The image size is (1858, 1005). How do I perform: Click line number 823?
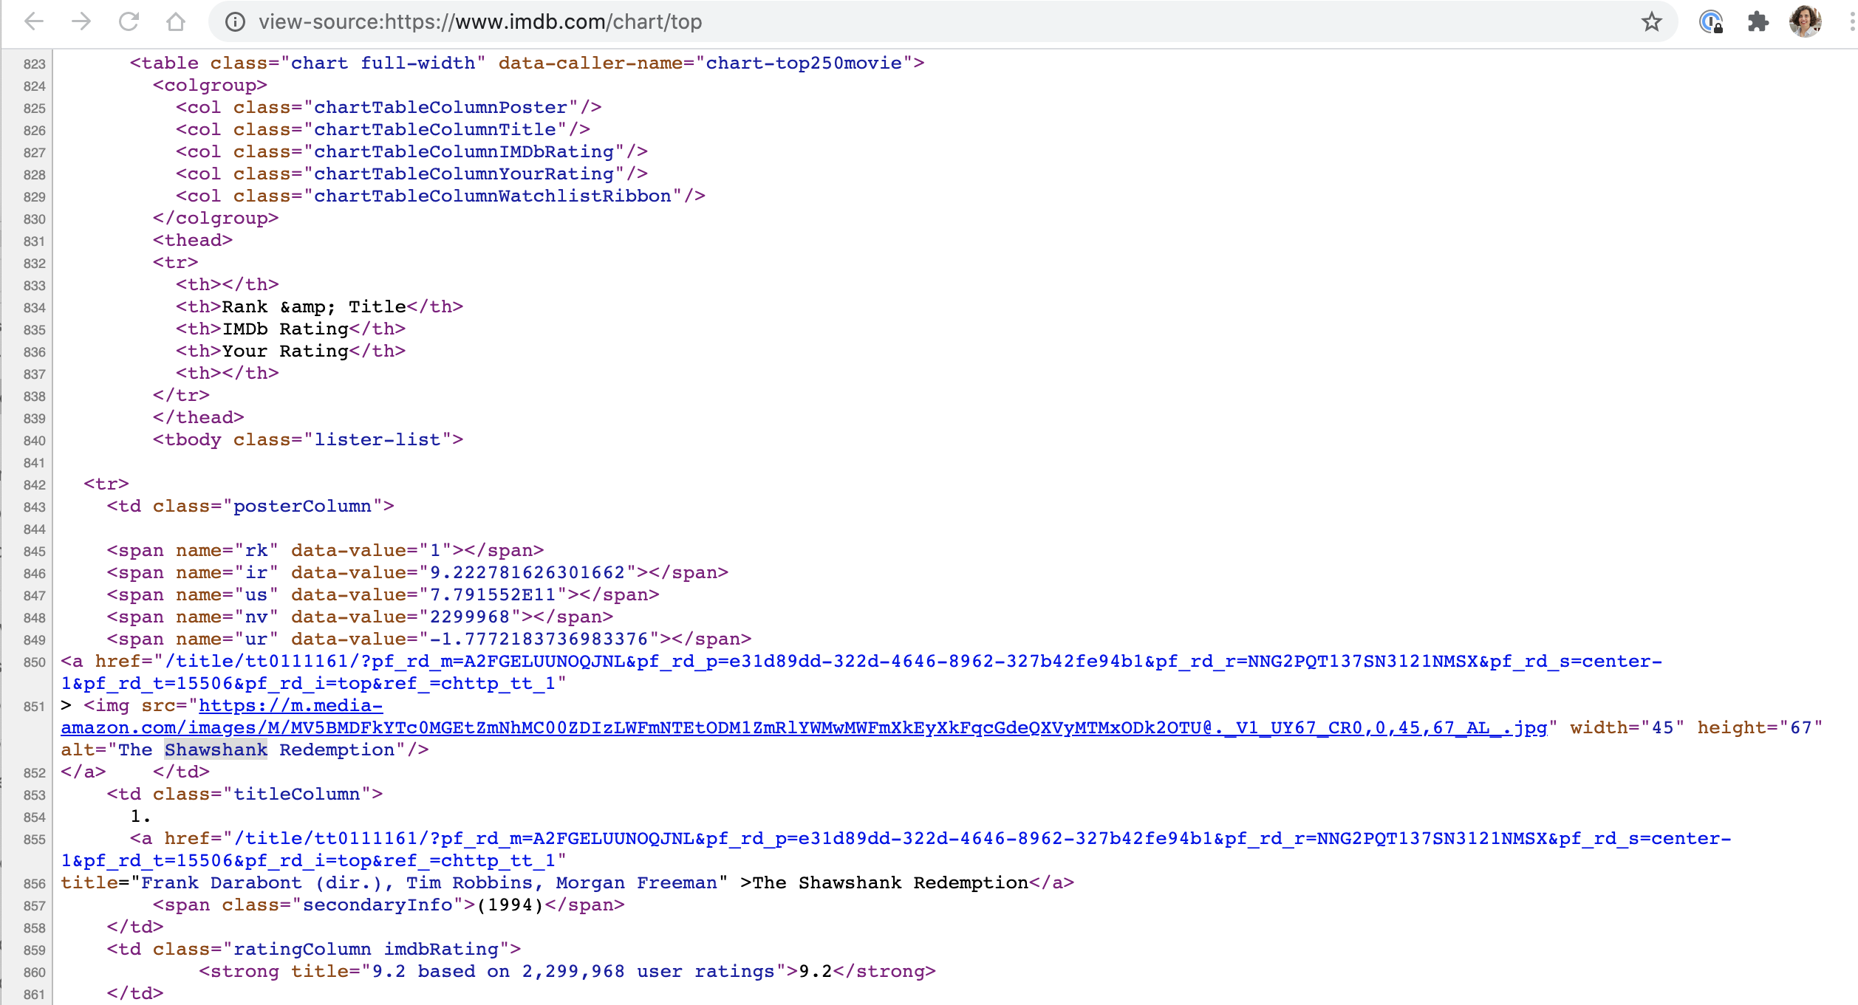coord(34,64)
